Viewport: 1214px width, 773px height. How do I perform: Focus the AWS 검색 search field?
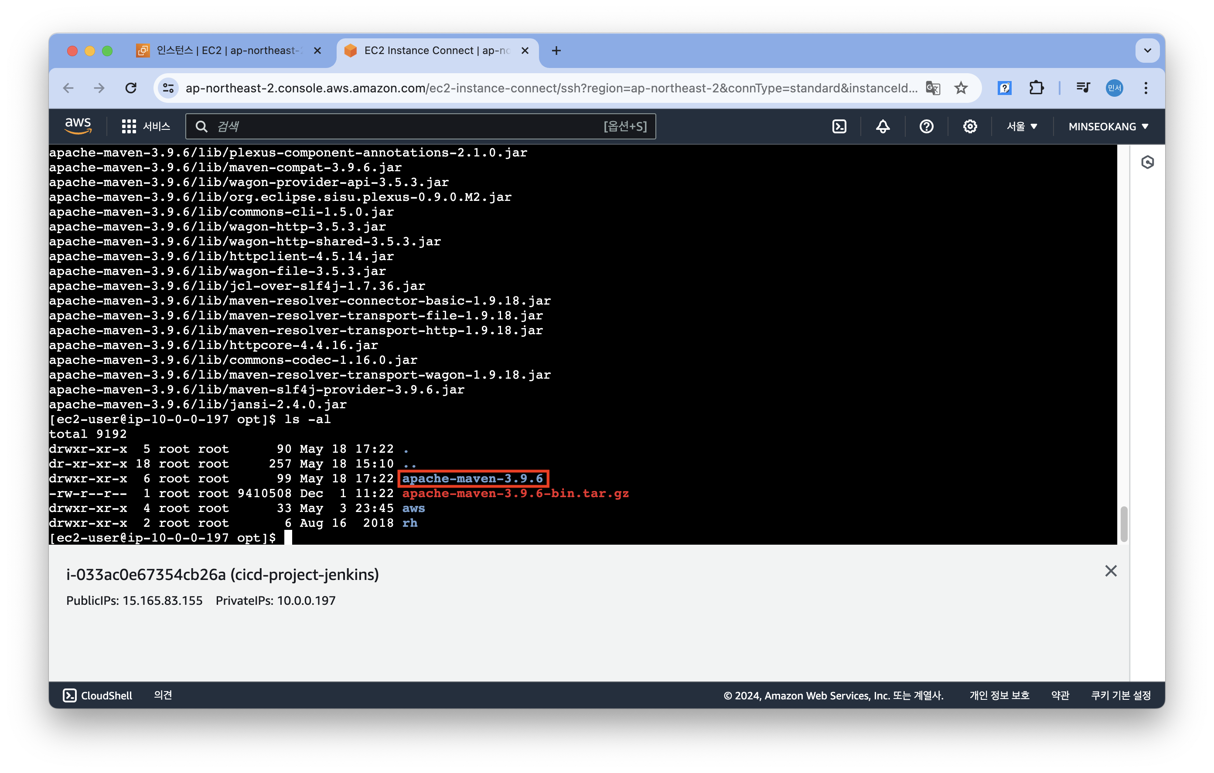click(403, 126)
